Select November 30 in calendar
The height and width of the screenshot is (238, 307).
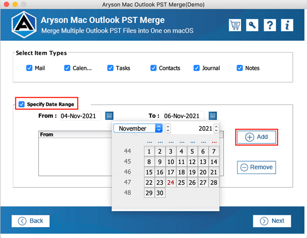160,193
